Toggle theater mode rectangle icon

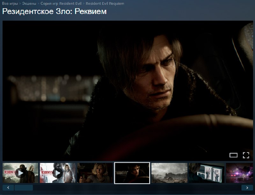click(x=234, y=155)
